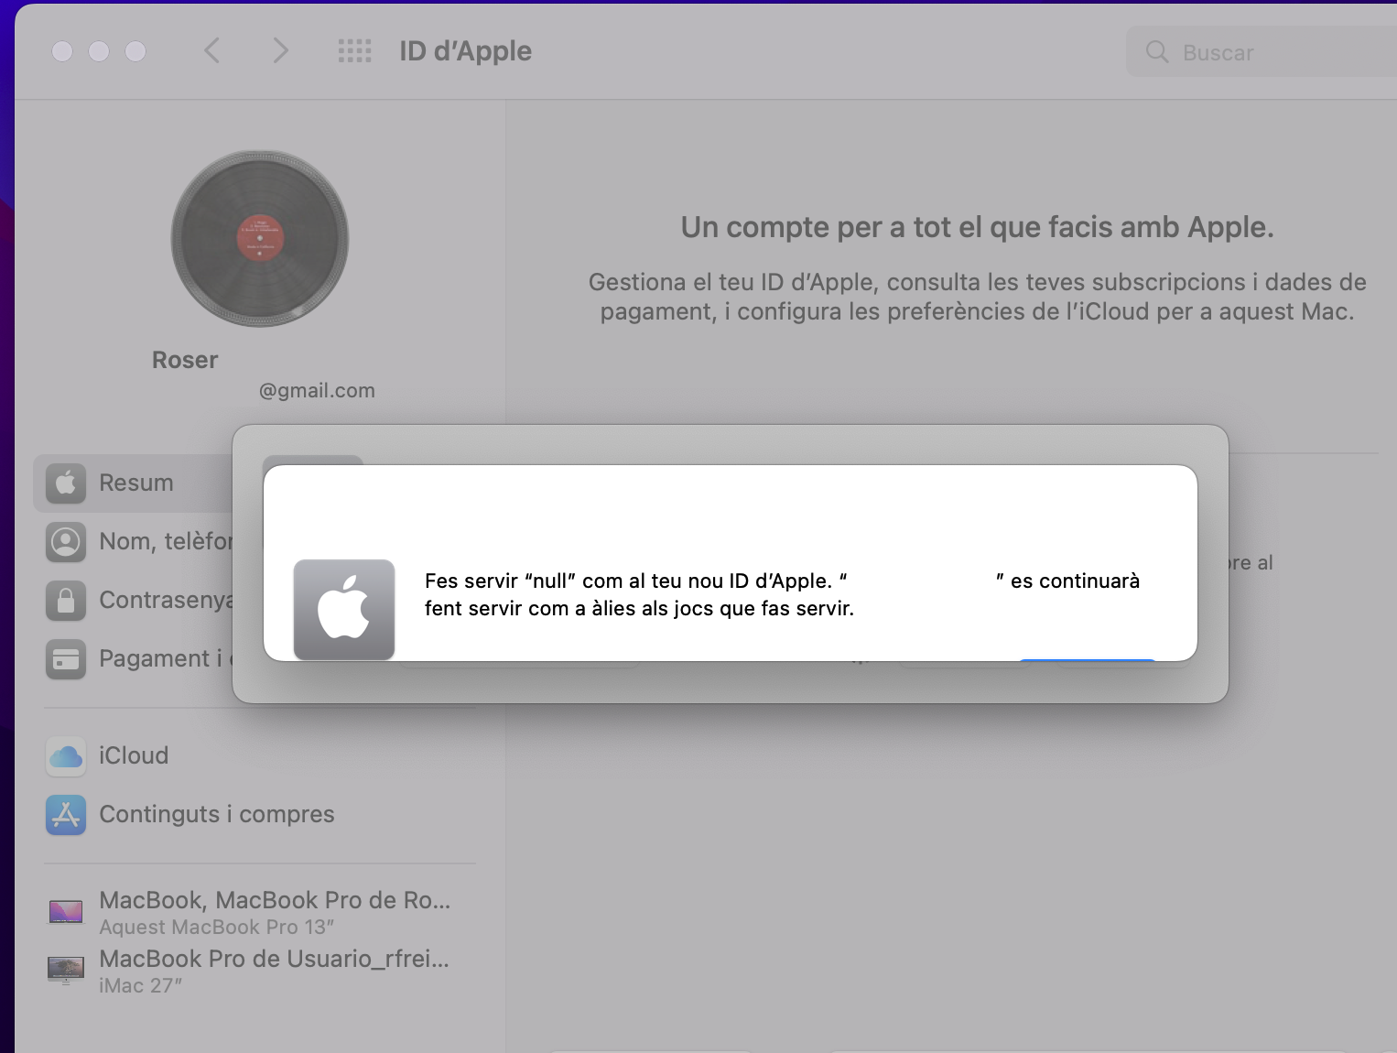
Task: Click the window title "ID d'Apple"
Action: coord(465,51)
